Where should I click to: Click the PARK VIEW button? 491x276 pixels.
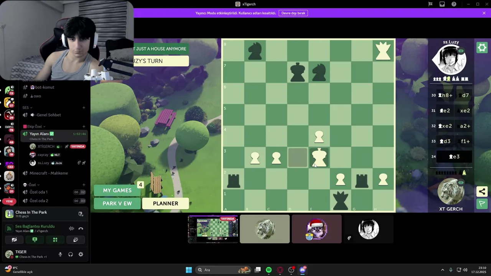click(117, 204)
